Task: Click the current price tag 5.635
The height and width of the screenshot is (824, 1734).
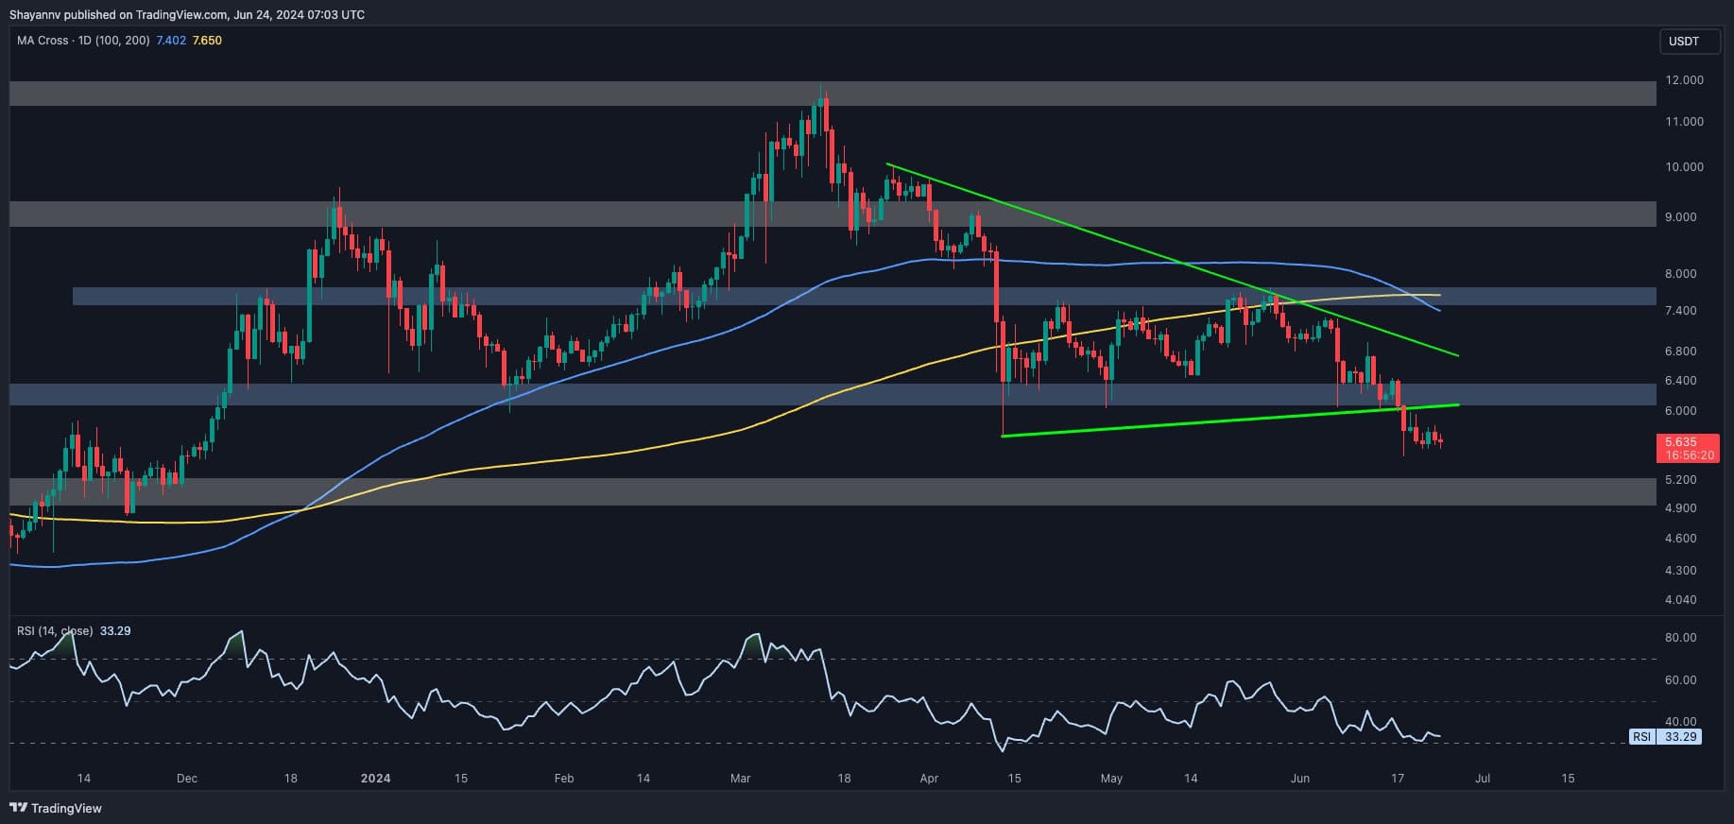Action: (1686, 441)
